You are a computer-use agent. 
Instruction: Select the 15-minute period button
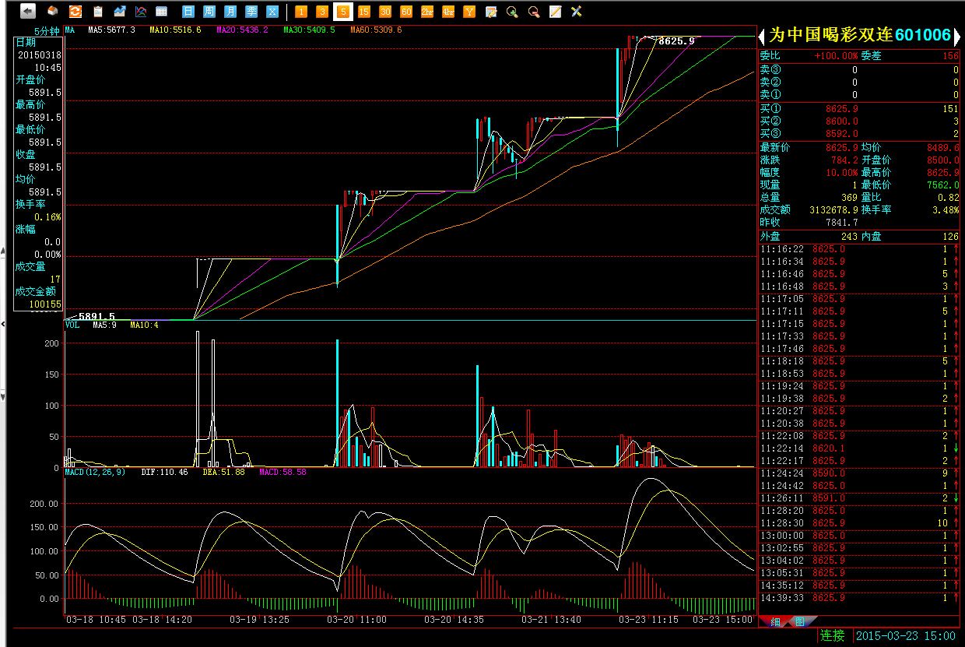click(x=363, y=12)
